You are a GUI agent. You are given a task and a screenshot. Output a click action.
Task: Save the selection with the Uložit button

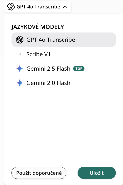tap(97, 173)
